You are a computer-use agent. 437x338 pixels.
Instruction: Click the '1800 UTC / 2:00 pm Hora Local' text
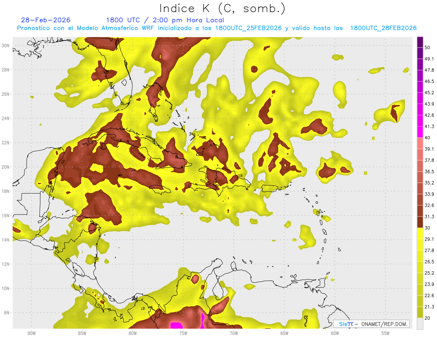(x=165, y=20)
